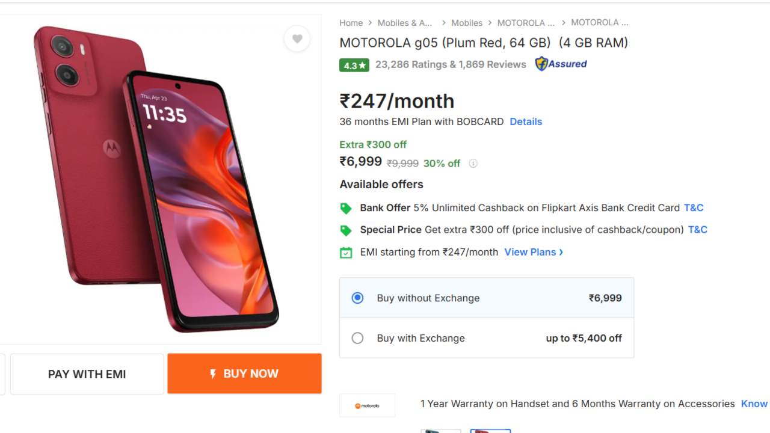The height and width of the screenshot is (433, 770).
Task: Expand View Plans for EMI
Action: click(534, 252)
